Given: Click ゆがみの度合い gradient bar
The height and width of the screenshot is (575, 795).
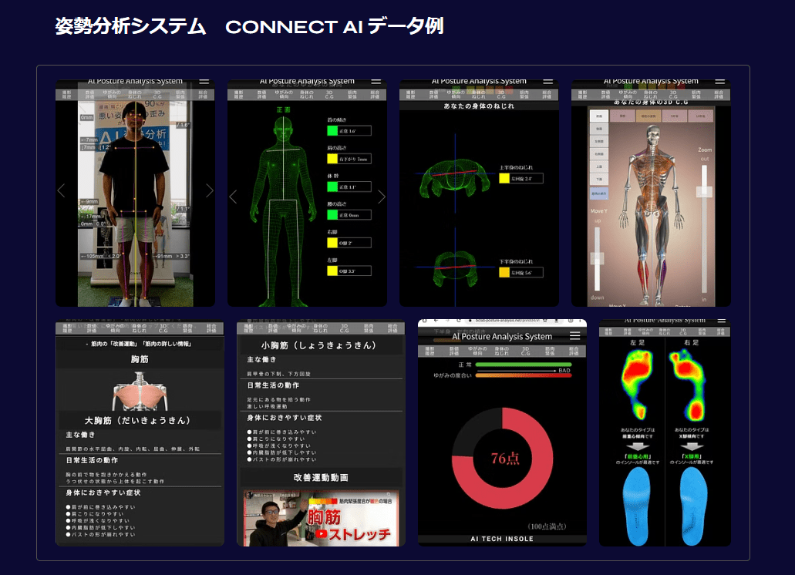Looking at the screenshot, I should tap(524, 375).
